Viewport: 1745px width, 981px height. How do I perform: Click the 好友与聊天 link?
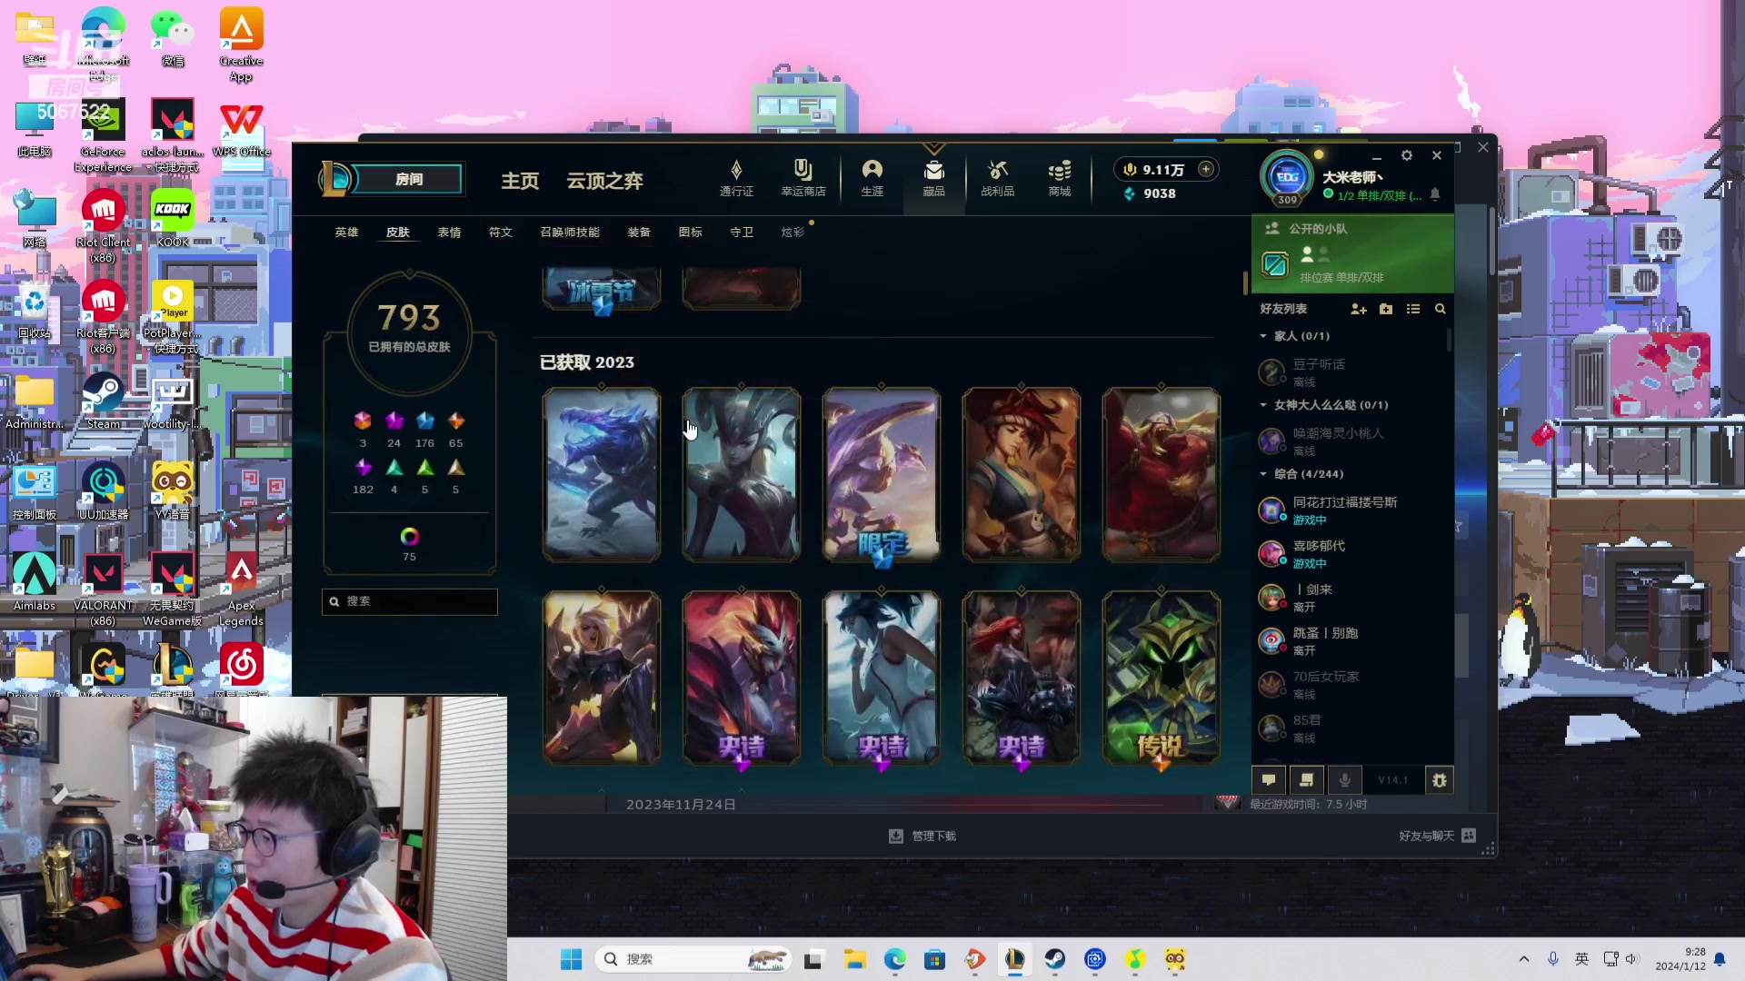point(1426,836)
